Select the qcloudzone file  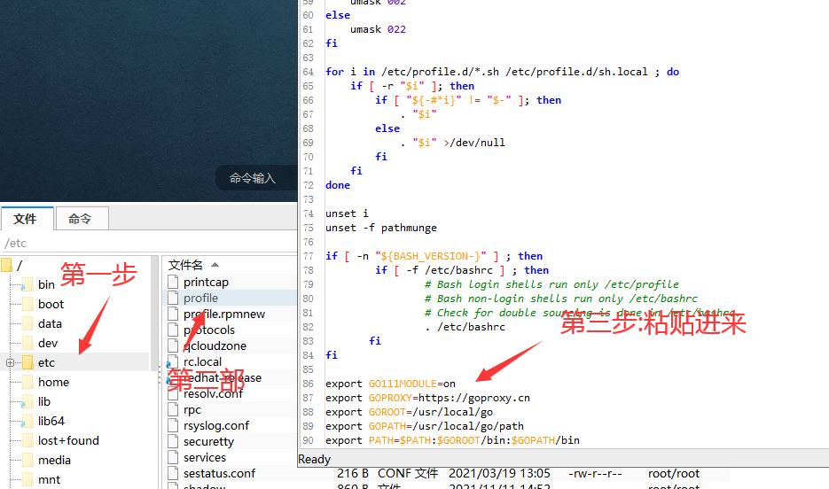215,345
